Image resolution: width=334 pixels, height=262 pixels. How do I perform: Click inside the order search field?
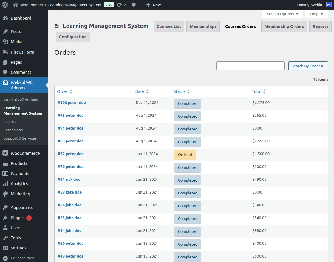(x=250, y=66)
